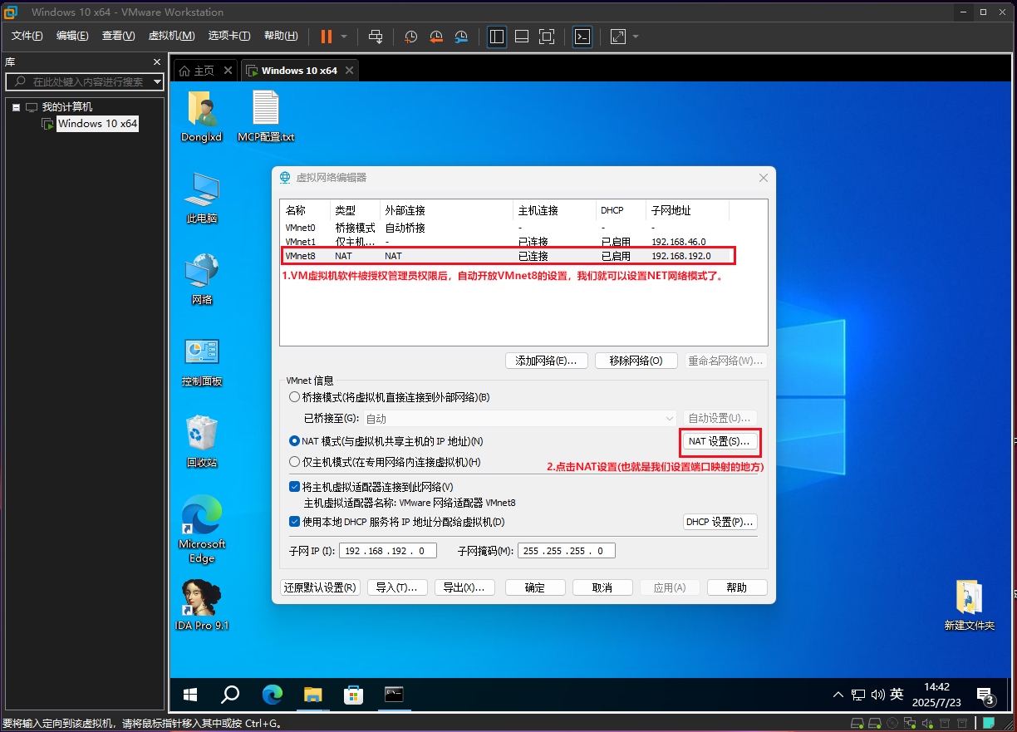
Task: Toggle connect host virtual adapter checkbox
Action: pos(294,487)
